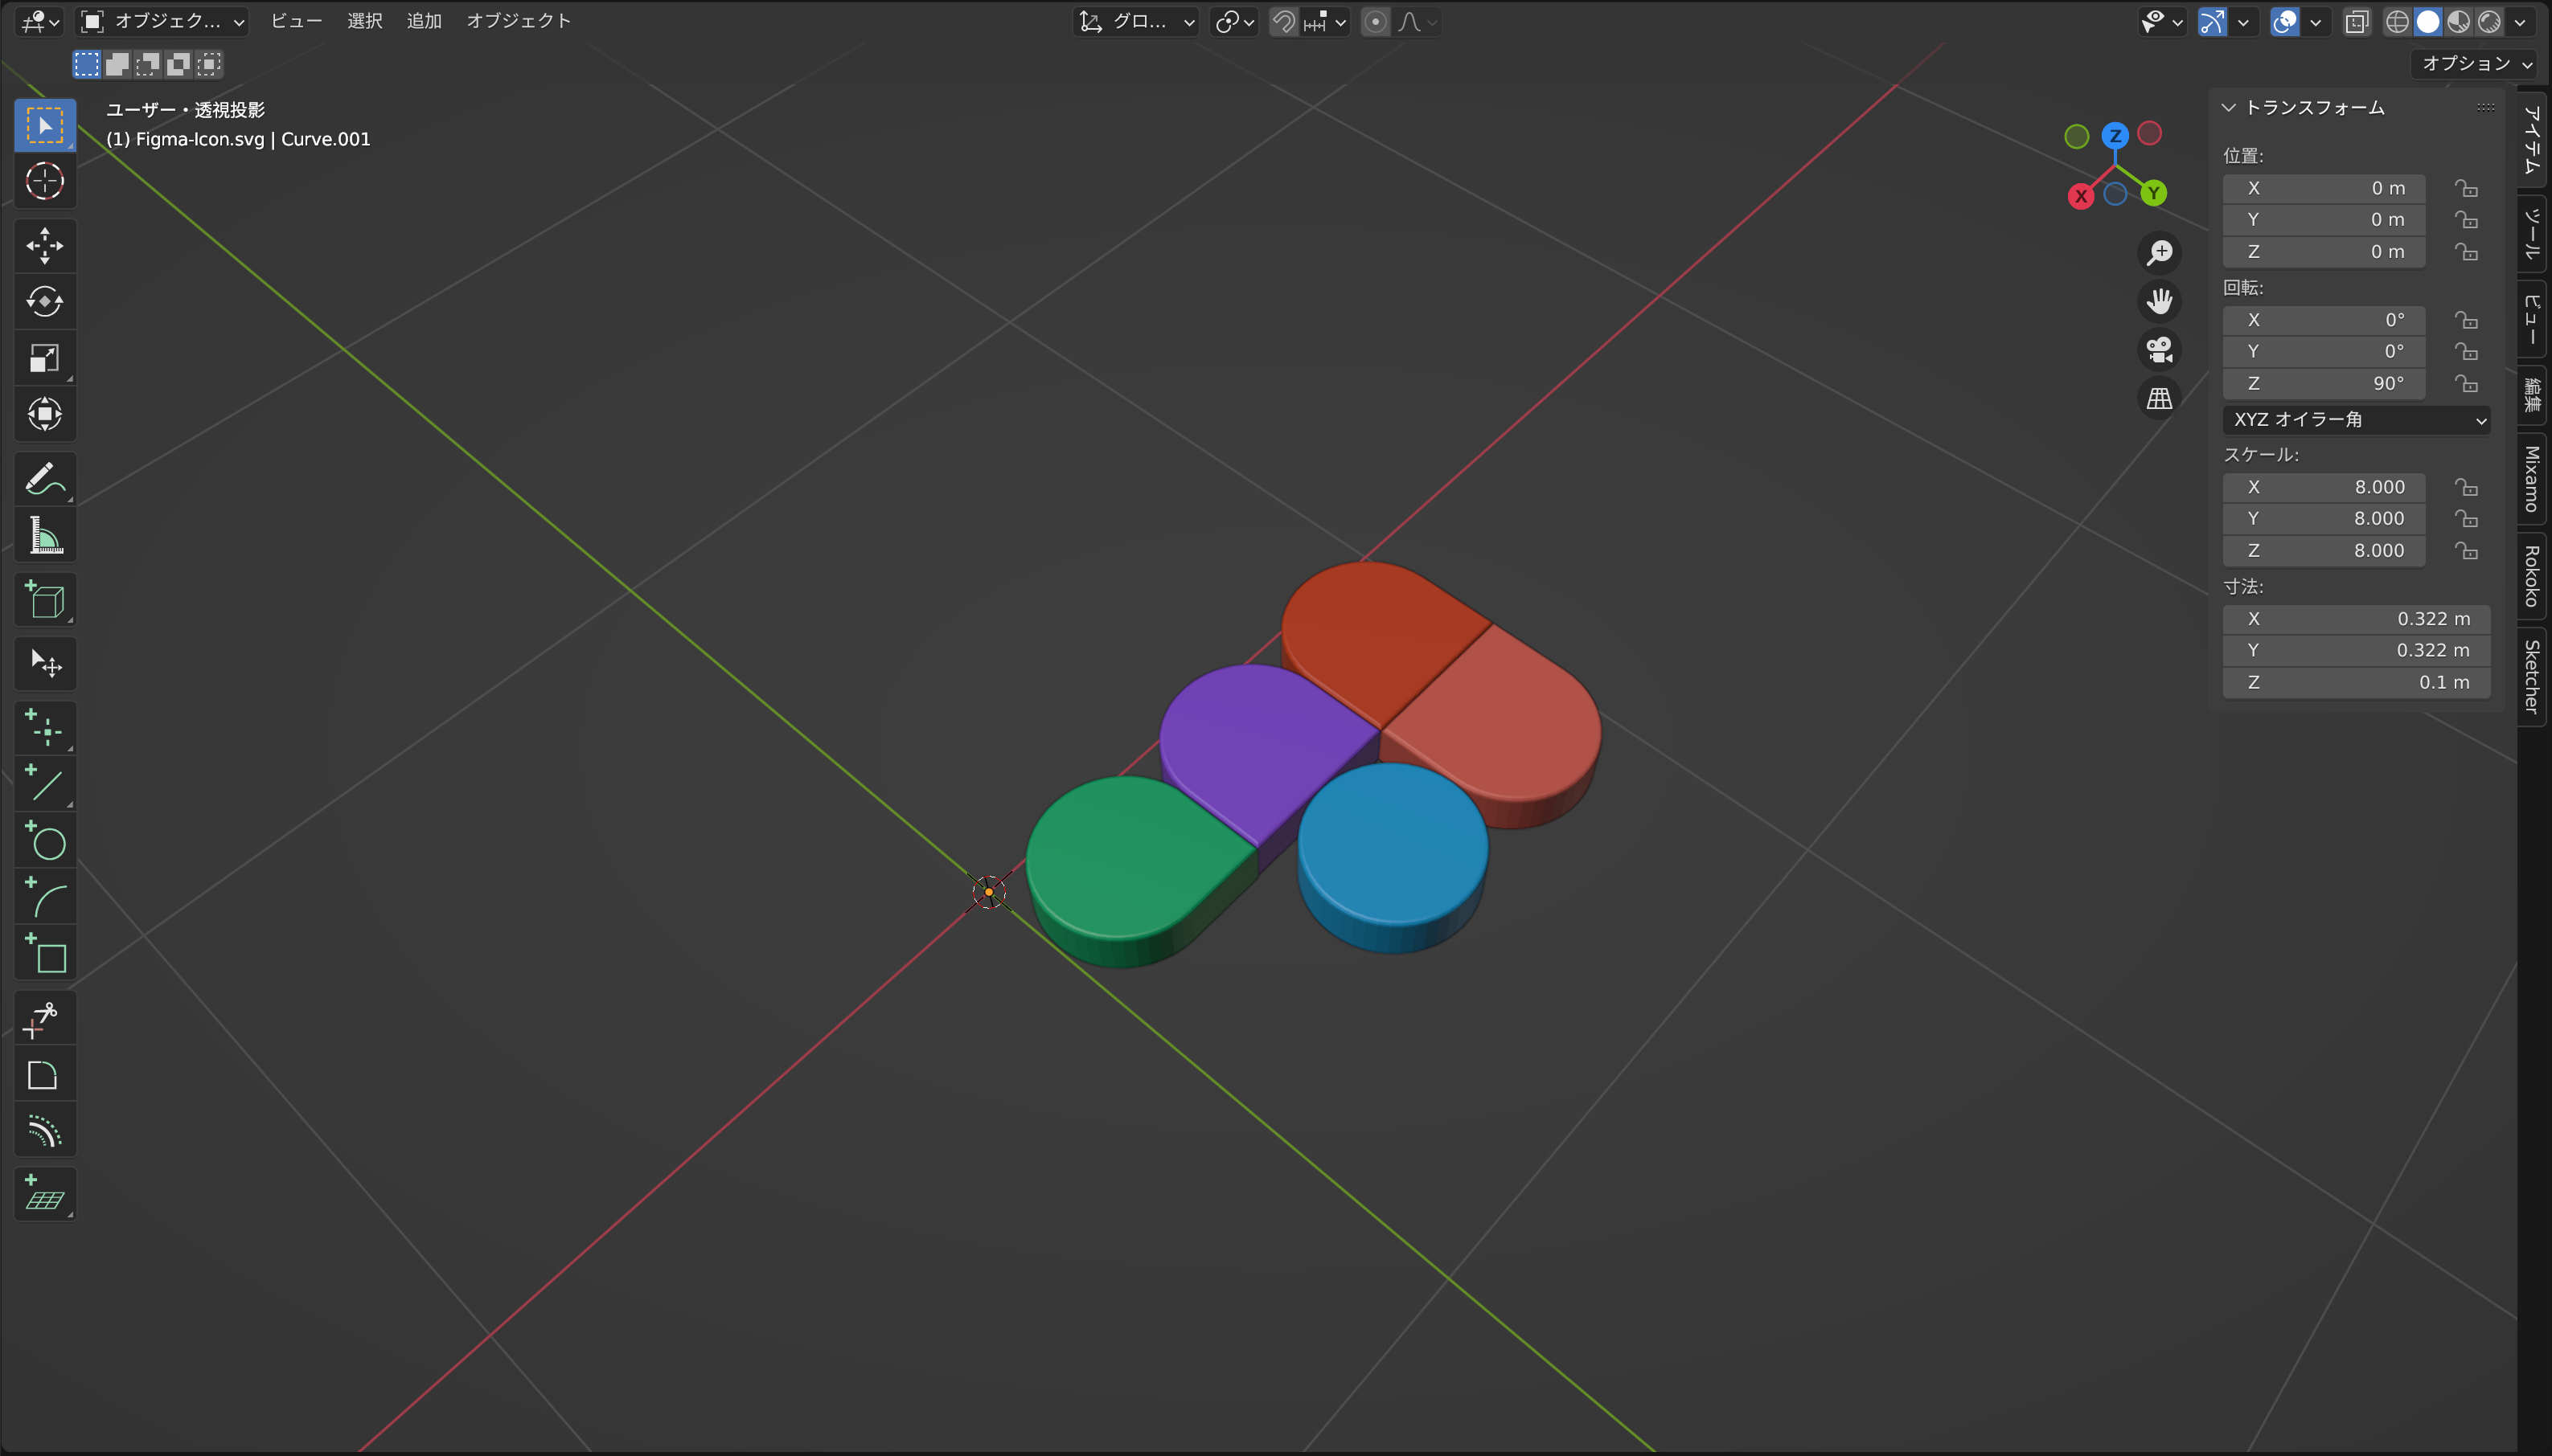The height and width of the screenshot is (1456, 2552).
Task: Click the blue Z axis on navigation gizmo
Action: point(2115,136)
